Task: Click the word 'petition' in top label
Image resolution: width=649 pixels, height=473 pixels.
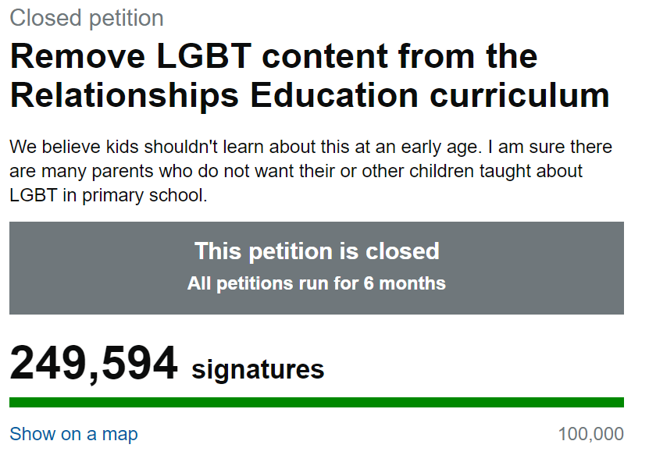Action: [127, 19]
